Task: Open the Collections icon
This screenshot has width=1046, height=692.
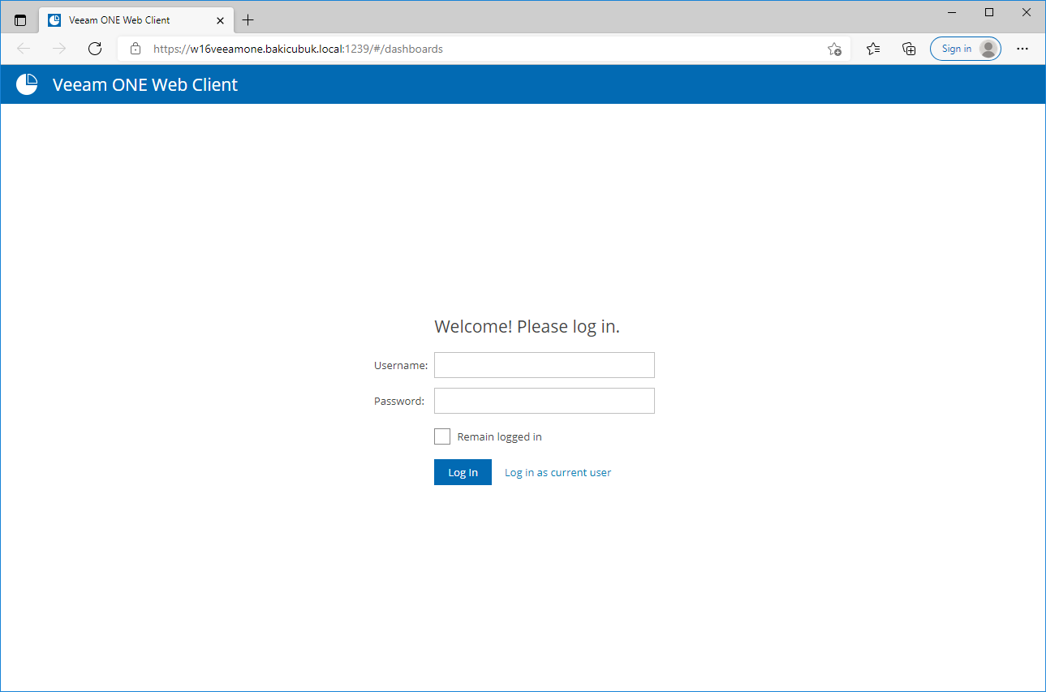Action: point(910,49)
